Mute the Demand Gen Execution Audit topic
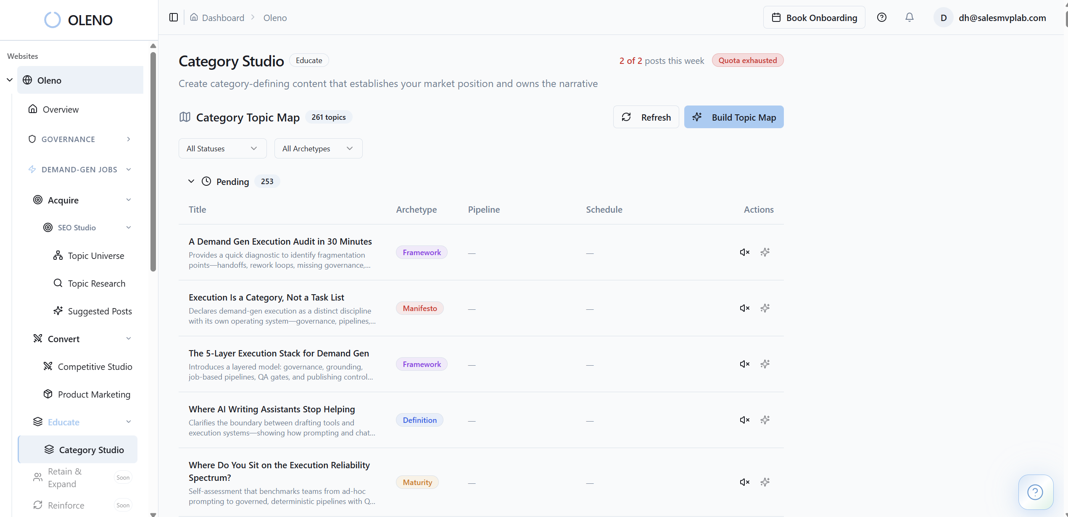 (744, 252)
